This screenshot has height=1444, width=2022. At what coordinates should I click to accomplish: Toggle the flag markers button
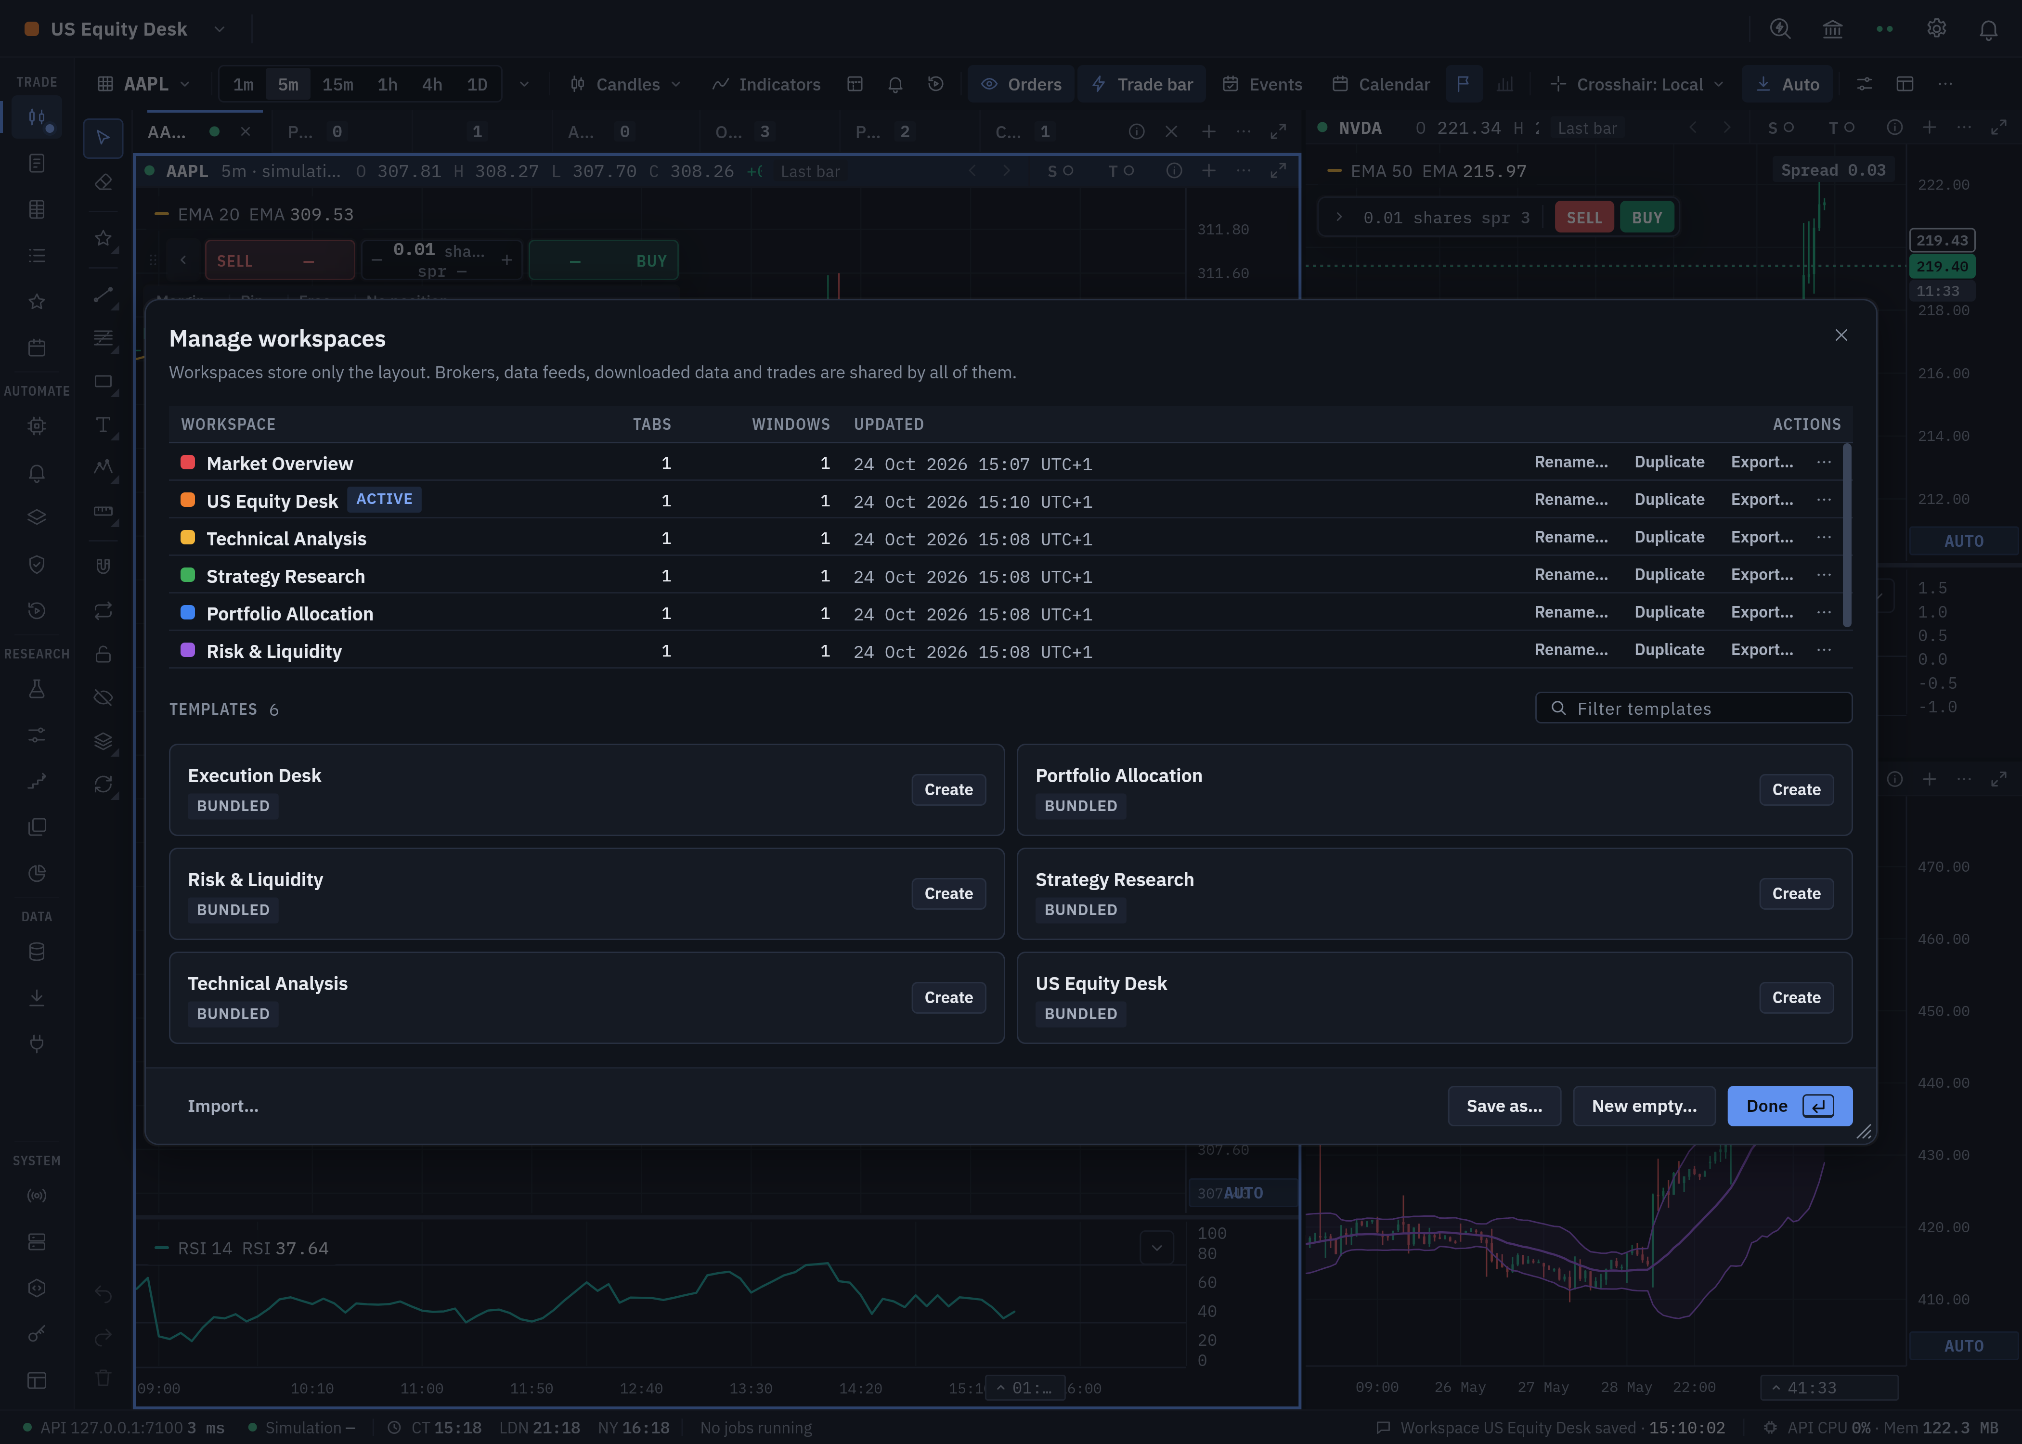(x=1463, y=84)
